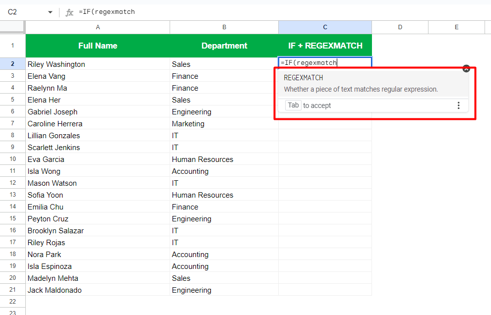Click Sales department in Riley Washington's row

[x=224, y=64]
